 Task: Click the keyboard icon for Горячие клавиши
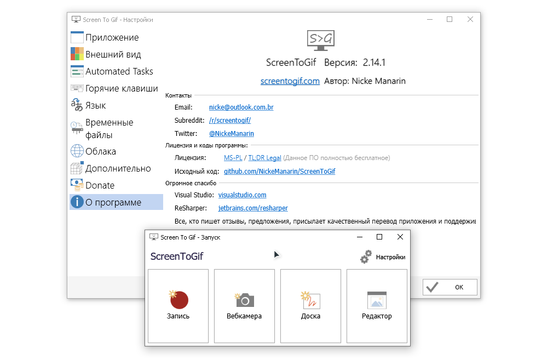tap(77, 88)
